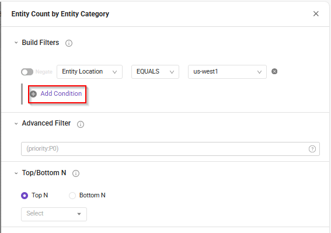Collapse Advanced Filter using its chevron
331x233 pixels.
point(16,124)
